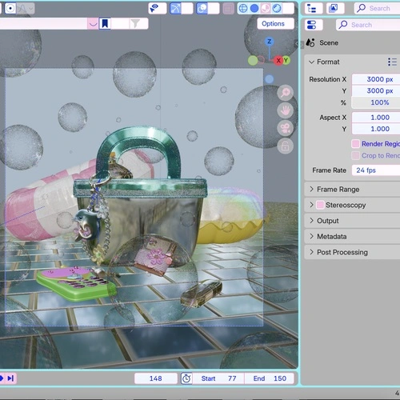Click the Aspect X 1.000 field
The height and width of the screenshot is (400, 400).
[x=376, y=118]
